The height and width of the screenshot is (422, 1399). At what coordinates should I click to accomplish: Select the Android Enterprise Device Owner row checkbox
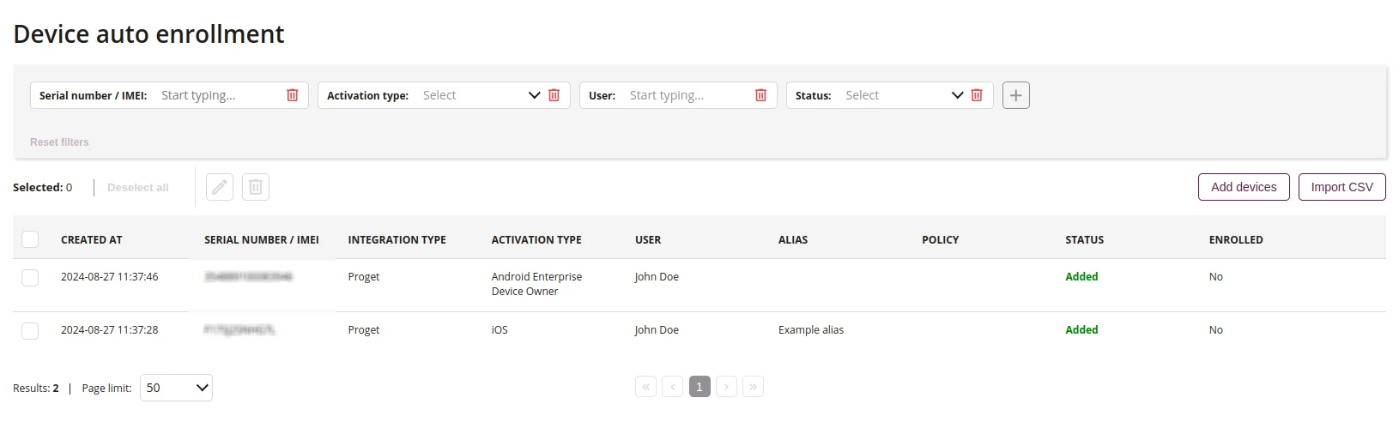tap(30, 278)
